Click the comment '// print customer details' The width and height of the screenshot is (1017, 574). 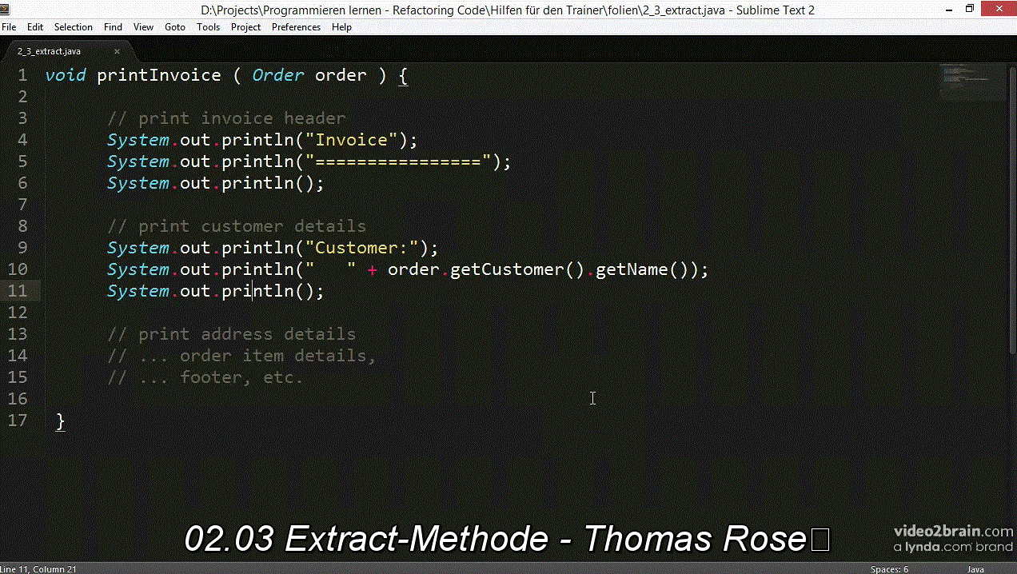coord(237,226)
